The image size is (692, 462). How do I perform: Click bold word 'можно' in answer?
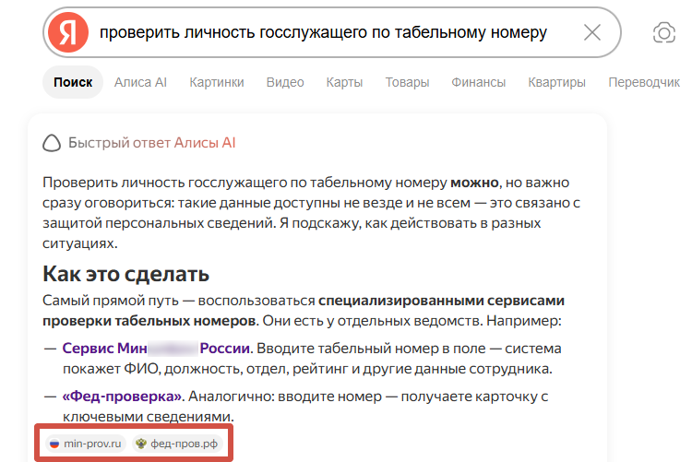pos(474,183)
